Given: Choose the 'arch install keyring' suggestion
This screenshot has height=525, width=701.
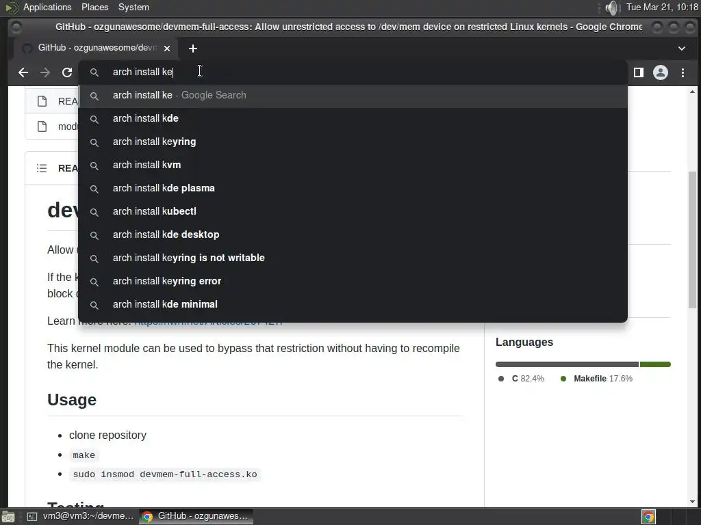Looking at the screenshot, I should [x=353, y=142].
